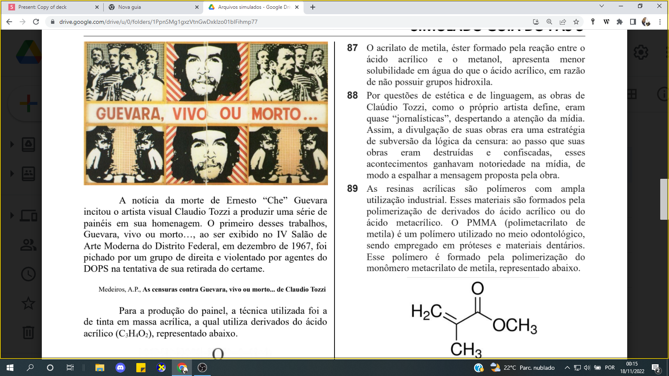Open Chrome extensions puzzle icon

620,22
